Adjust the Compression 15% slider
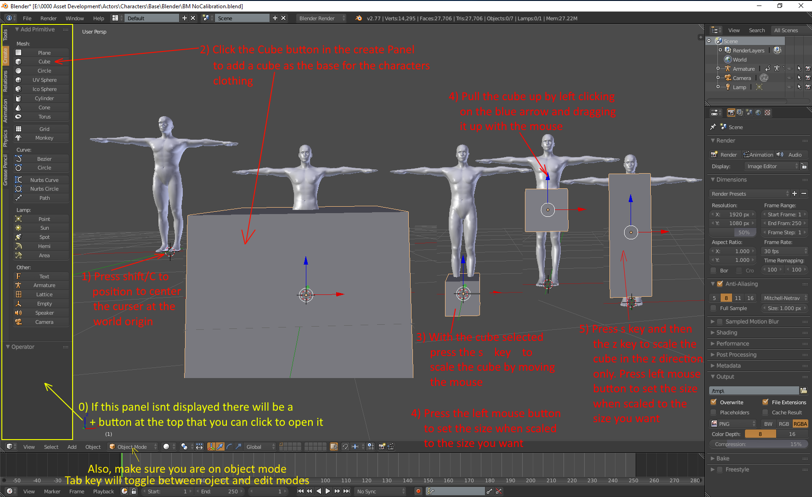 click(x=759, y=444)
